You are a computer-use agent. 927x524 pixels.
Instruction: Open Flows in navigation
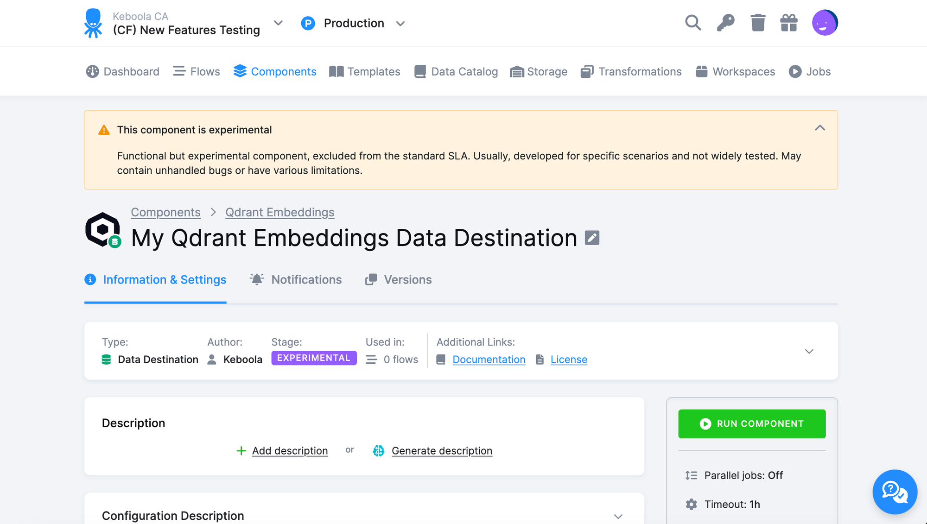(x=197, y=71)
